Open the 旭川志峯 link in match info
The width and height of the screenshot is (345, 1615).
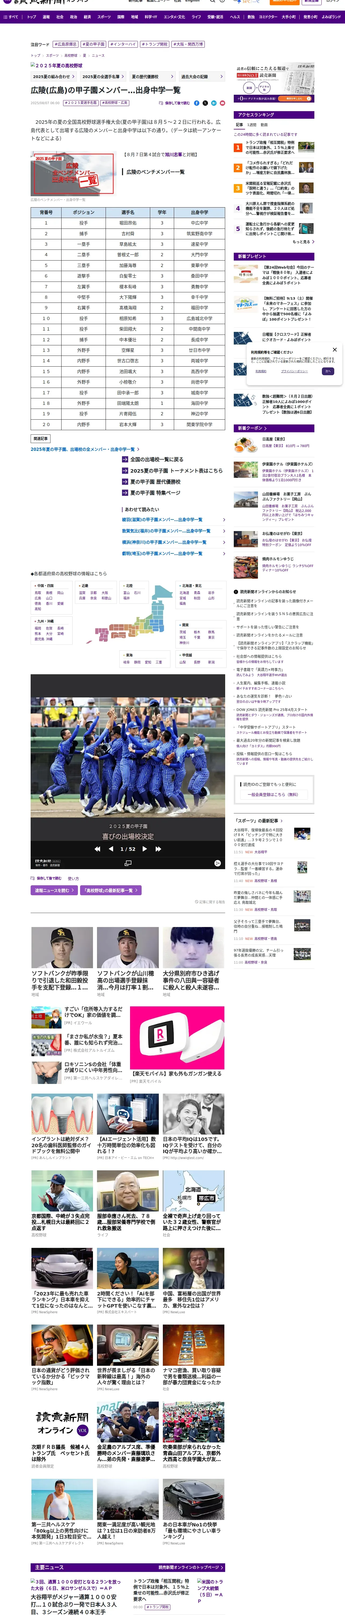(173, 154)
